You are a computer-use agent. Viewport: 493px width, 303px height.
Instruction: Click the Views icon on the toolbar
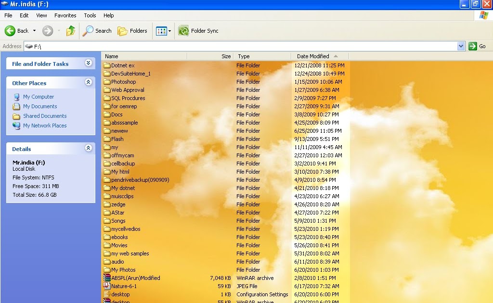click(x=160, y=30)
